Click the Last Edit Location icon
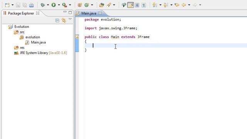The height and width of the screenshot is (139, 247). coord(177,5)
